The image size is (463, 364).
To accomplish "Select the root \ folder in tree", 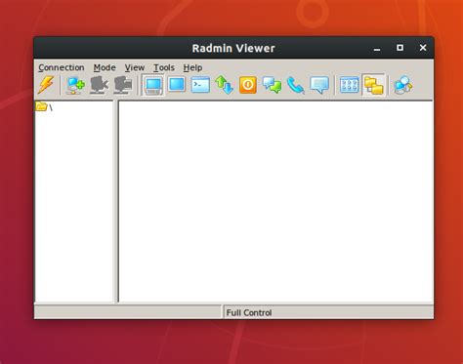I will pyautogui.click(x=44, y=106).
